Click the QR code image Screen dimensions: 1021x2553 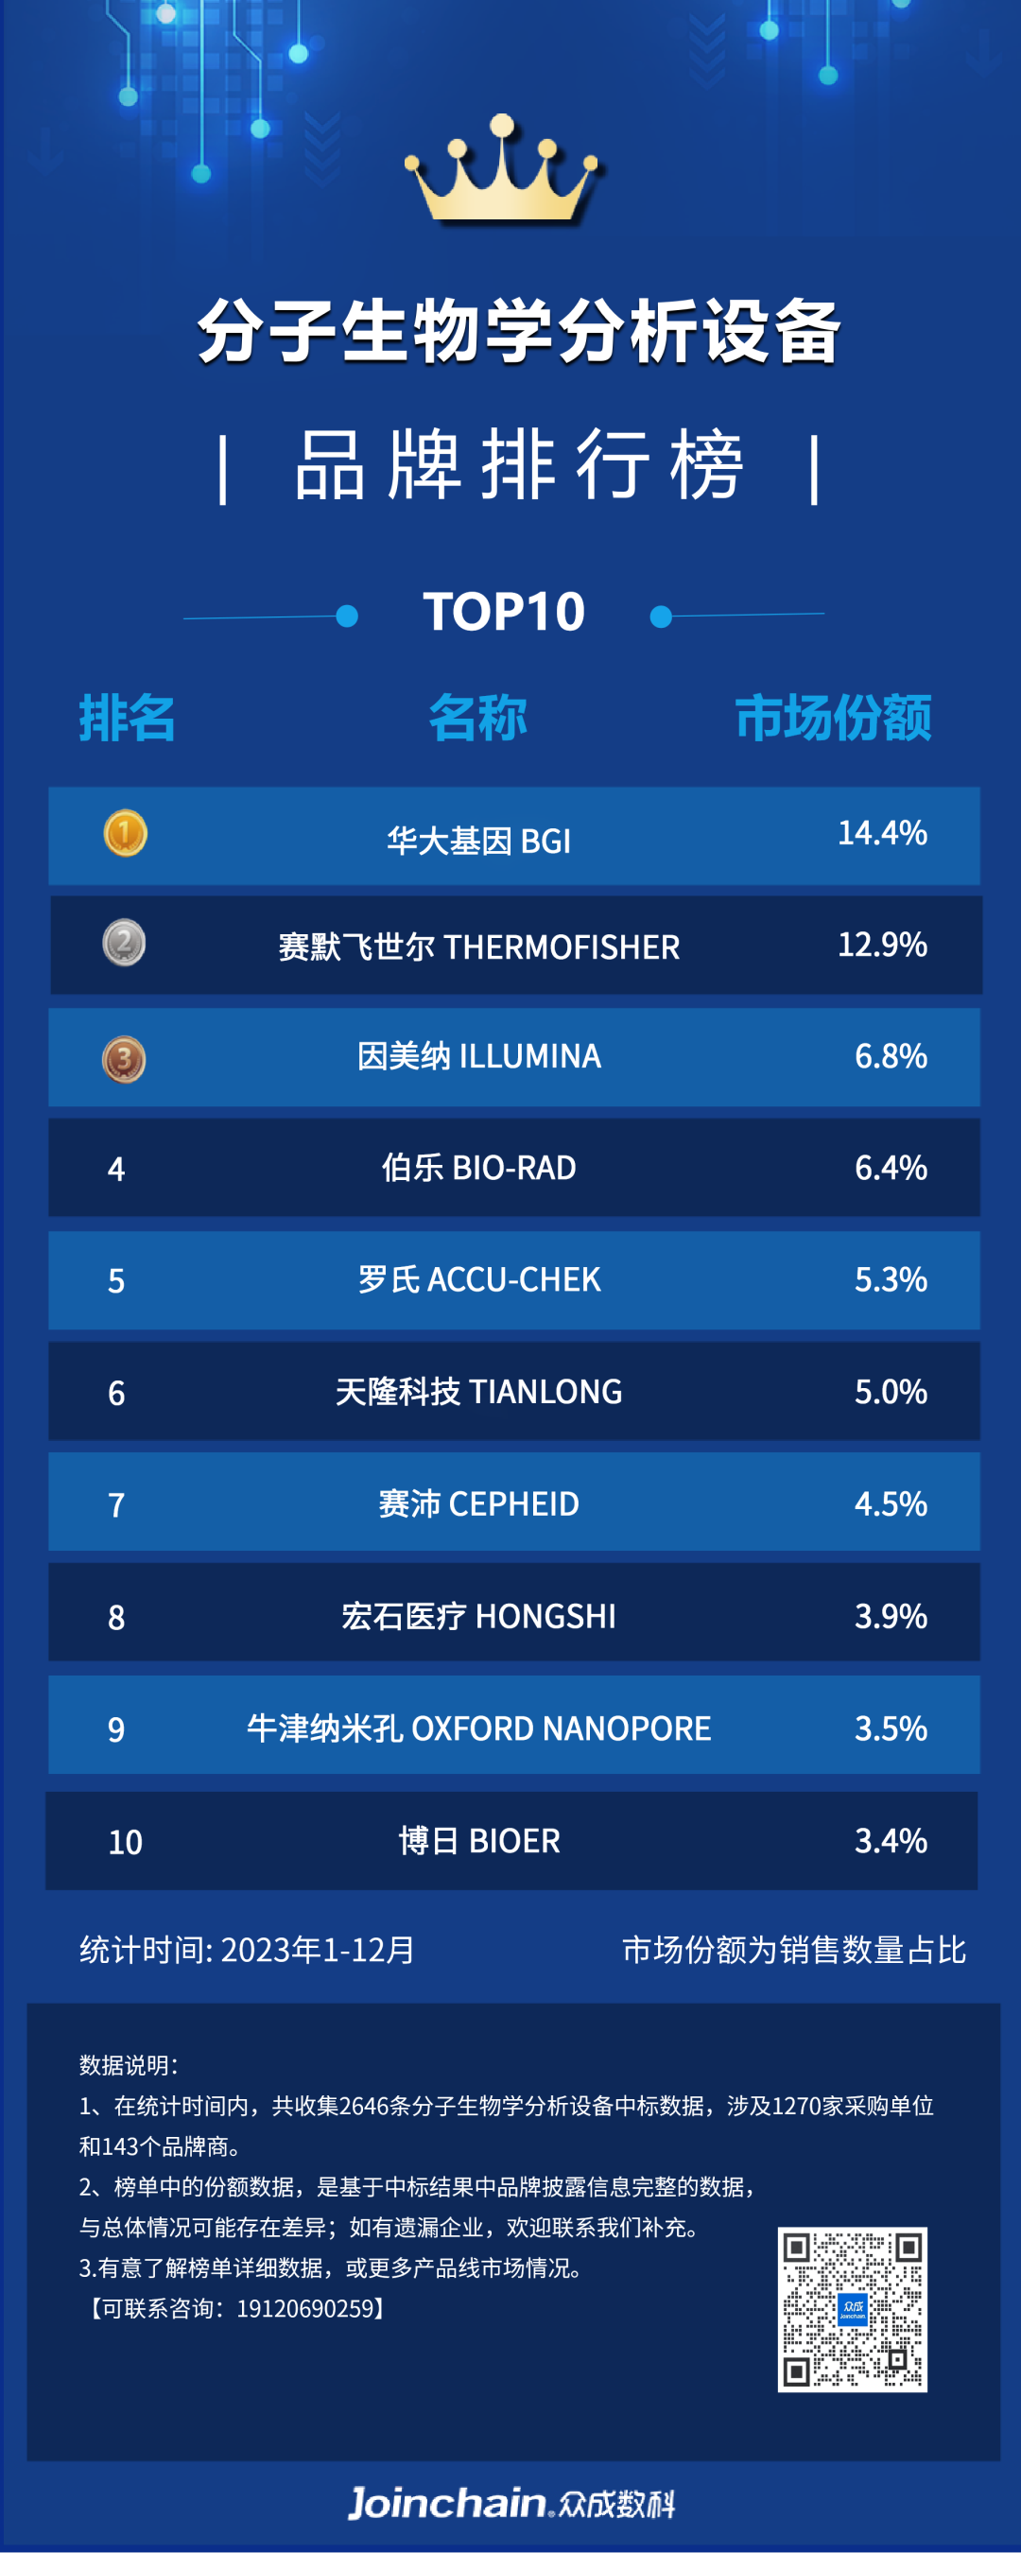click(x=852, y=2309)
